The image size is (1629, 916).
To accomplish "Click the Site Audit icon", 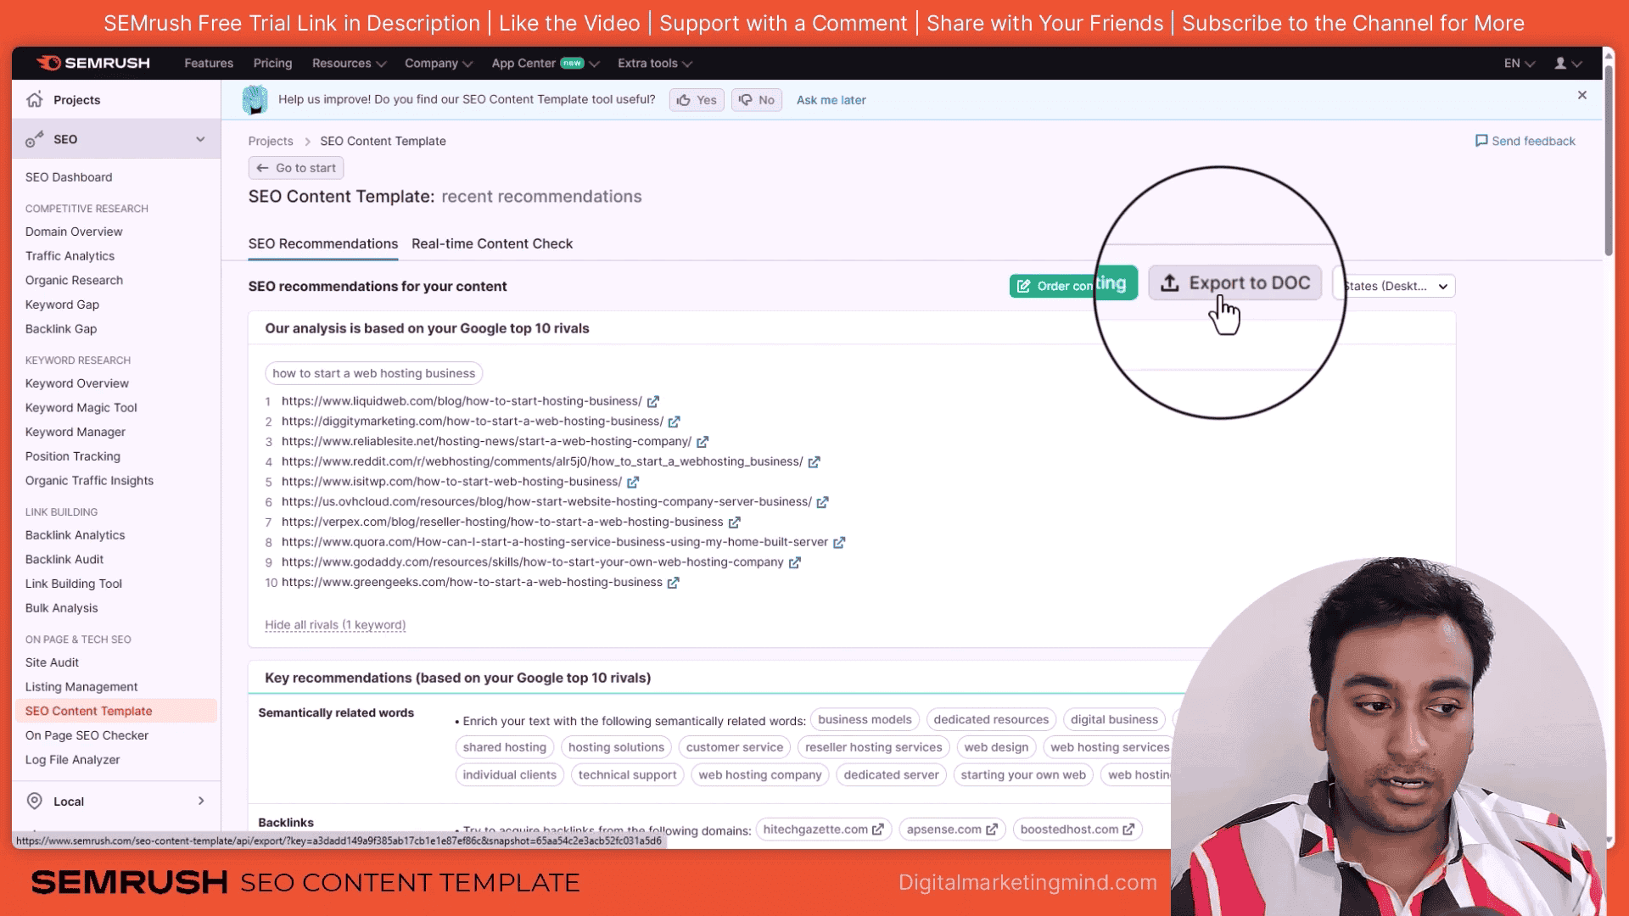I will pos(52,662).
